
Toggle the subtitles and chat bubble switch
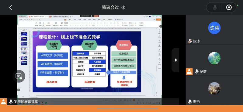(19, 76)
